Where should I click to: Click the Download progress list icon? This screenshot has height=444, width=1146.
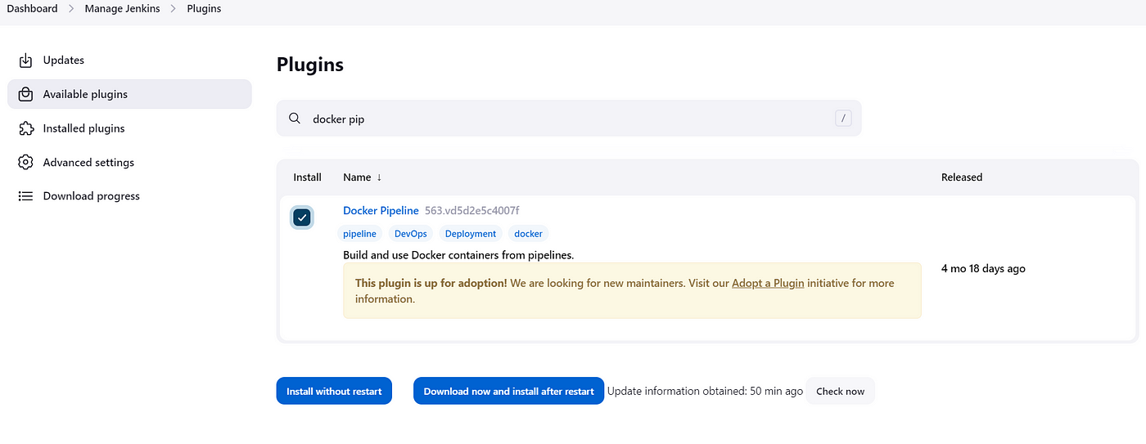pyautogui.click(x=25, y=196)
